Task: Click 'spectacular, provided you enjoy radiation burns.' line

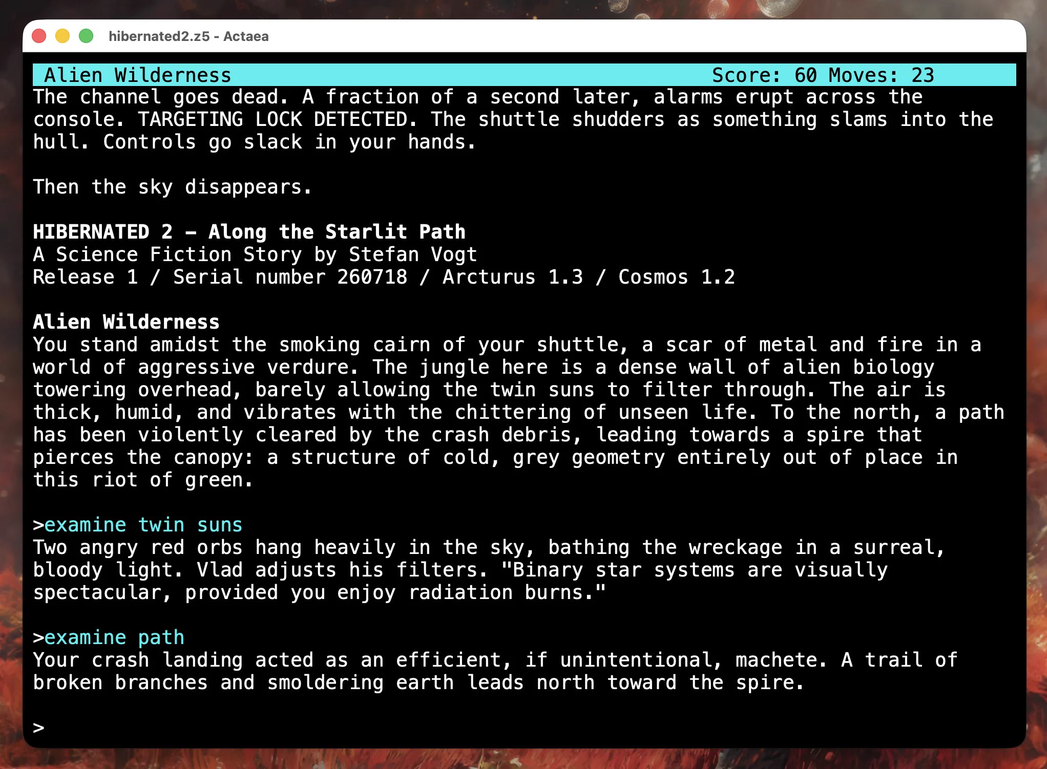Action: click(x=320, y=592)
